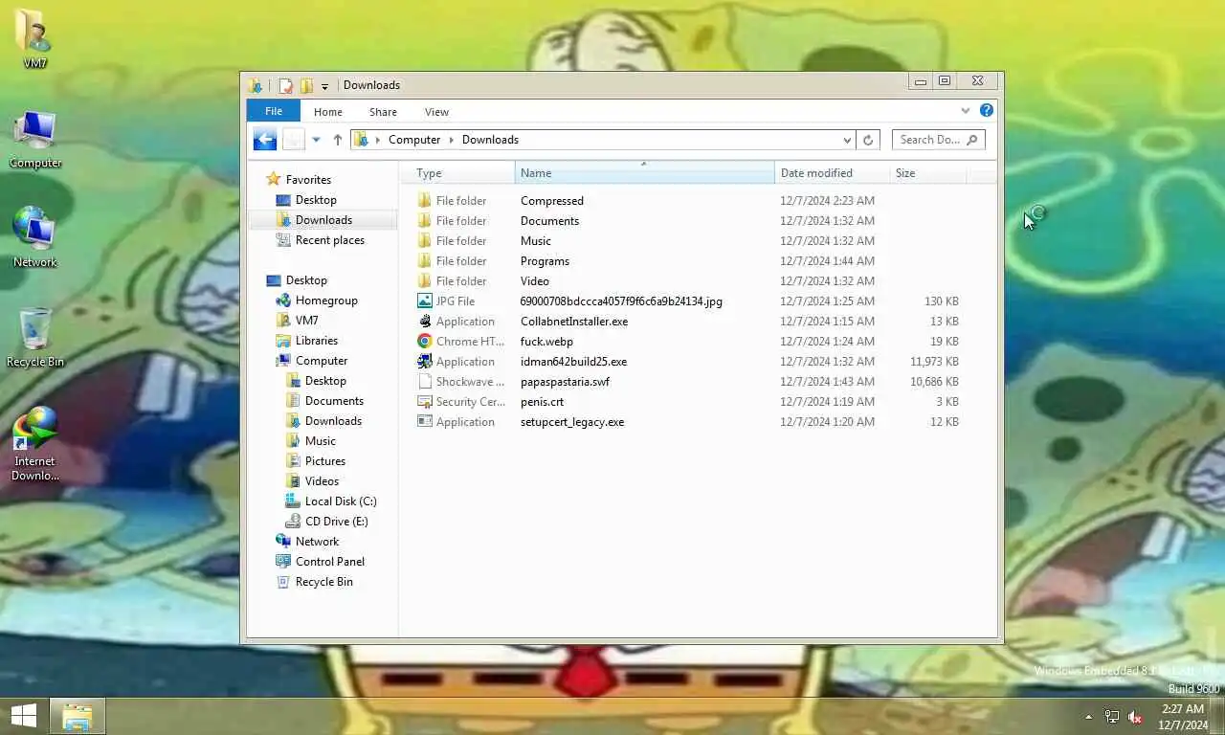This screenshot has width=1225, height=735.
Task: Click Downloads in the address bar path
Action: coord(490,140)
